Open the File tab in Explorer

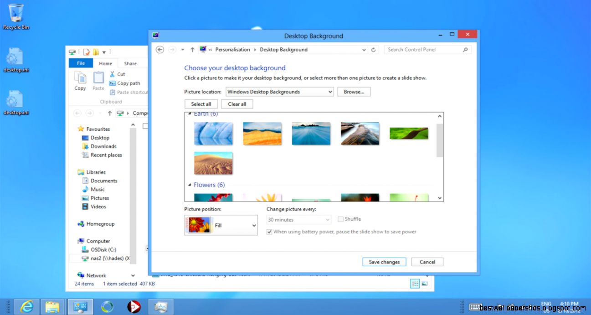click(x=81, y=63)
